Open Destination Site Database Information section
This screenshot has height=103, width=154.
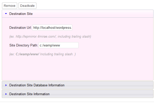[37, 85]
